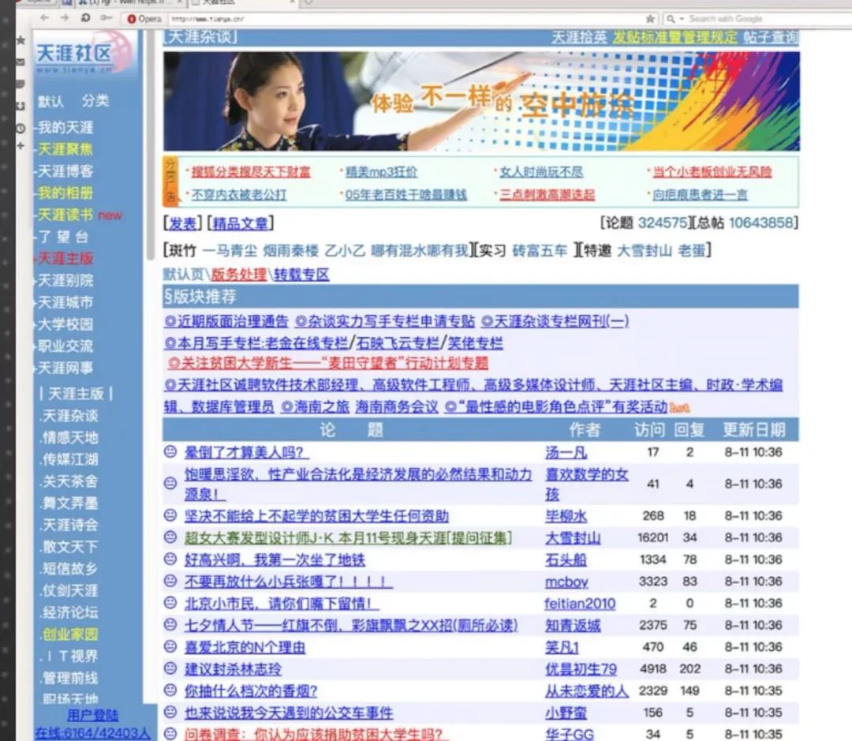Open the 帖子查询 link in the header
This screenshot has height=741, width=852.
[x=771, y=37]
